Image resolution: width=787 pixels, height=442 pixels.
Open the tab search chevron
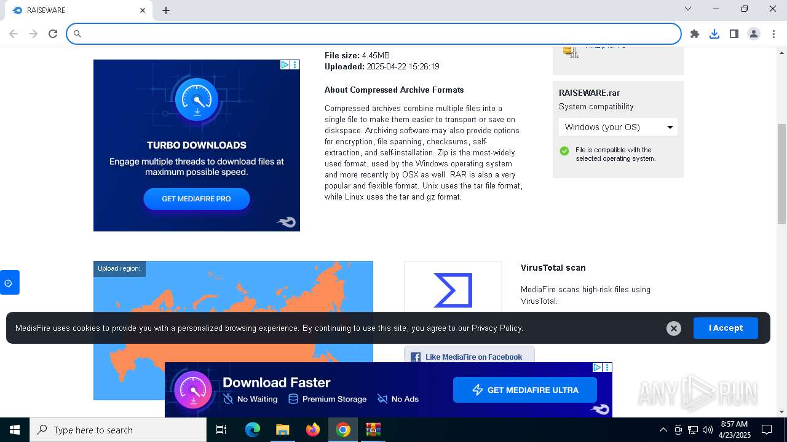tap(688, 9)
